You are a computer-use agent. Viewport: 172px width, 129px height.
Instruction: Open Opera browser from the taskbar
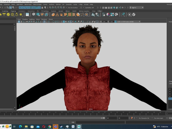point(44,126)
